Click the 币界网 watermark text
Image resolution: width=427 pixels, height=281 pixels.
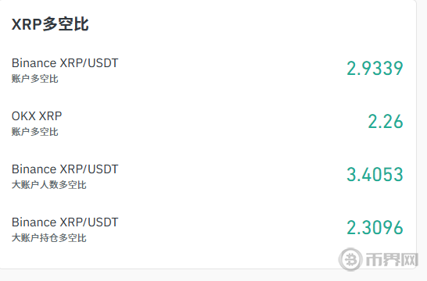392,259
